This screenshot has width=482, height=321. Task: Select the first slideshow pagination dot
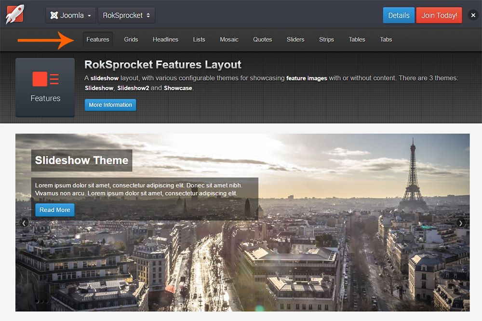click(x=37, y=301)
